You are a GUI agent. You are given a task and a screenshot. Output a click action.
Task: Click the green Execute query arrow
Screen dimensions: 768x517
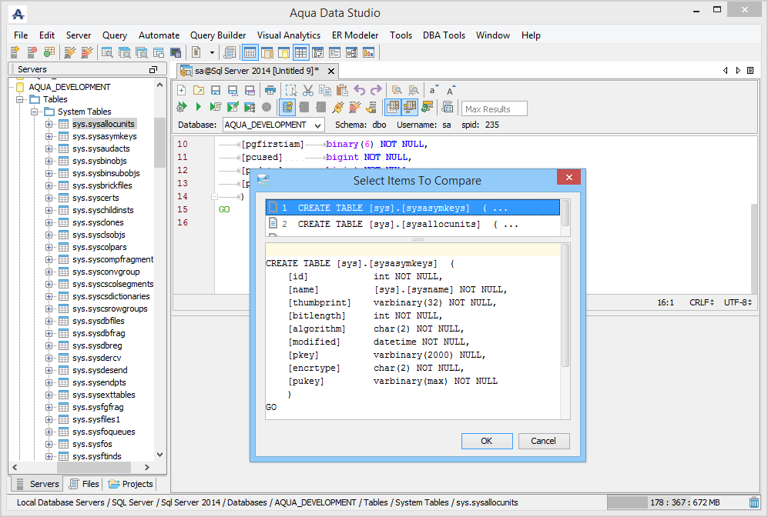(x=198, y=107)
